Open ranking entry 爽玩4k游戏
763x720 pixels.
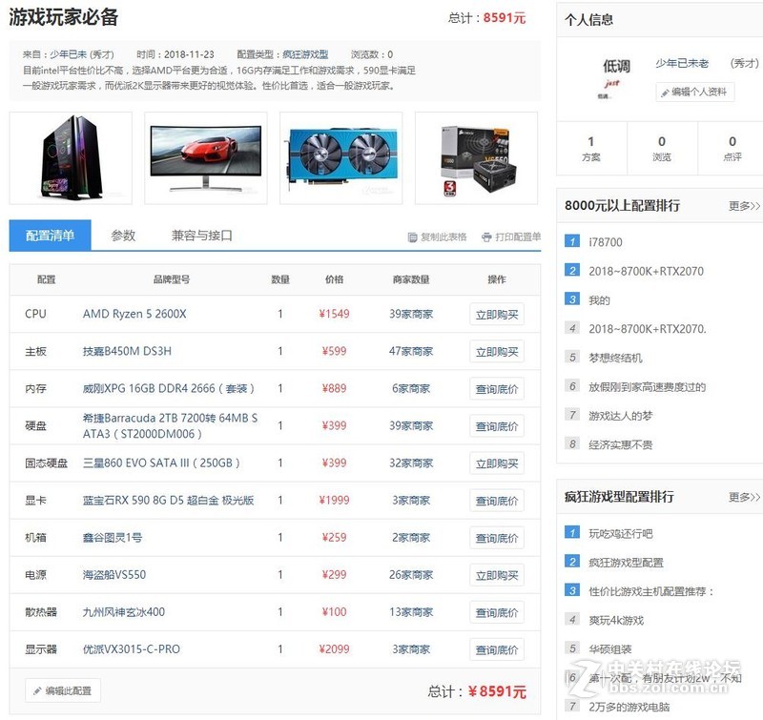click(616, 620)
